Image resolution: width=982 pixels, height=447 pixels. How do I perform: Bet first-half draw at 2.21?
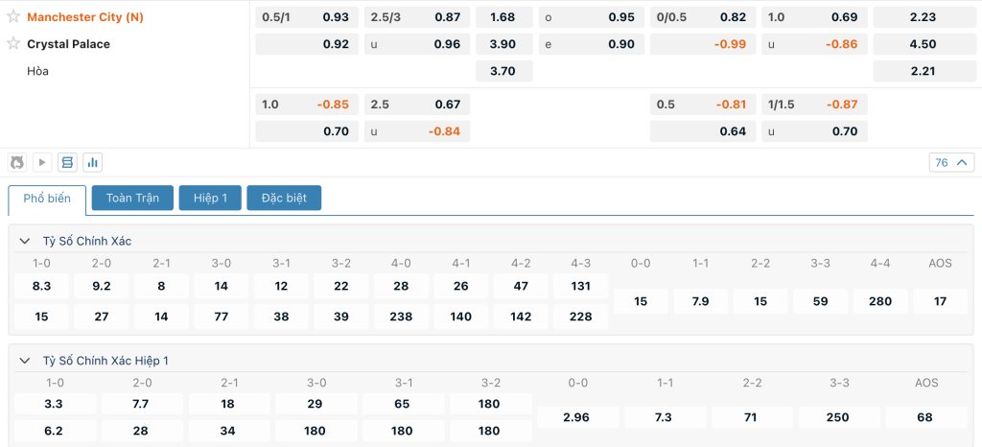click(924, 71)
